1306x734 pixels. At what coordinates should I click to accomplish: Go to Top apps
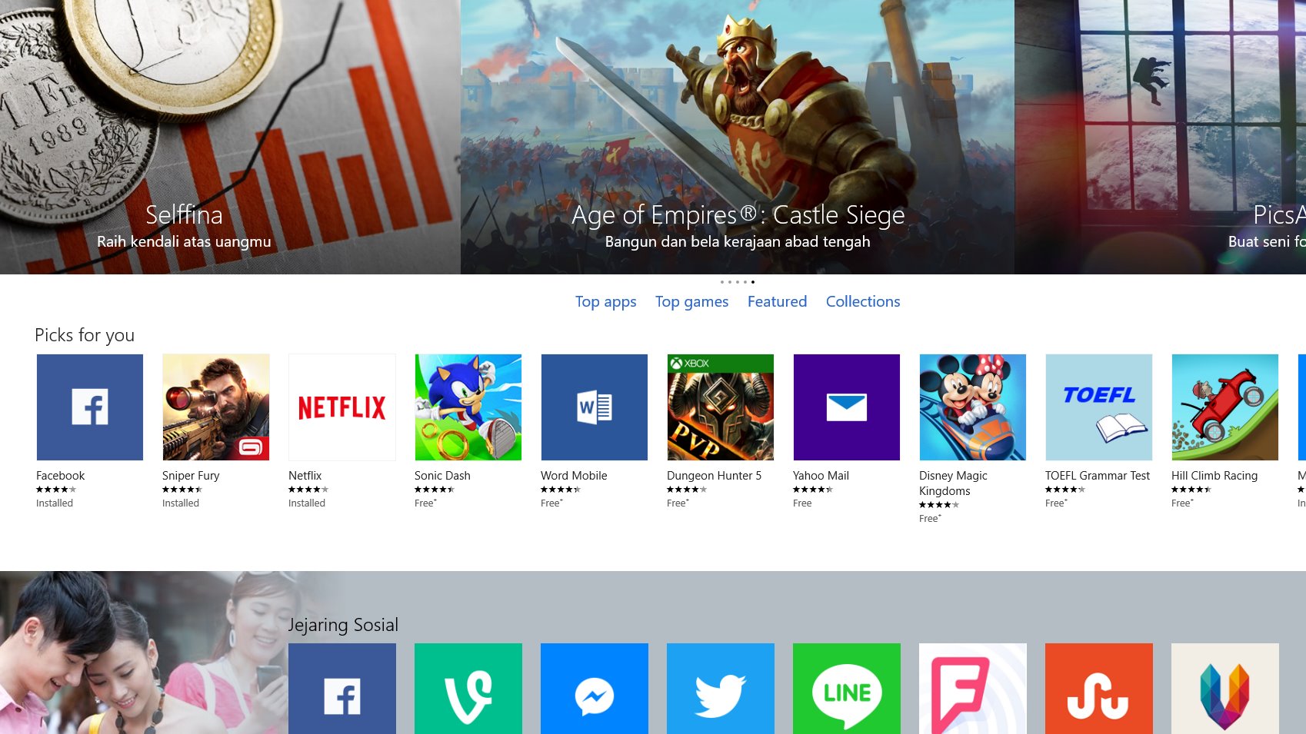click(x=606, y=302)
